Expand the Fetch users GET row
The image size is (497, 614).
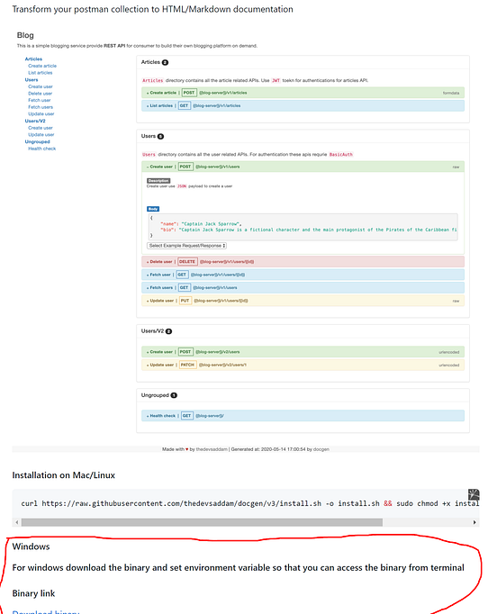(x=303, y=288)
